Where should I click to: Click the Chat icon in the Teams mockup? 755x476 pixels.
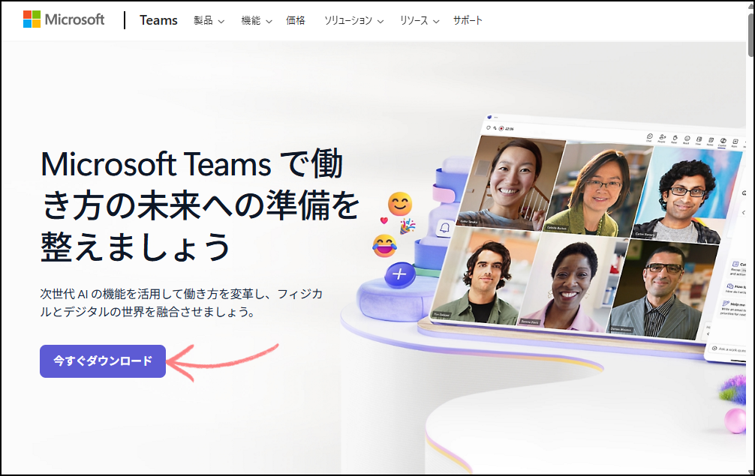point(649,137)
